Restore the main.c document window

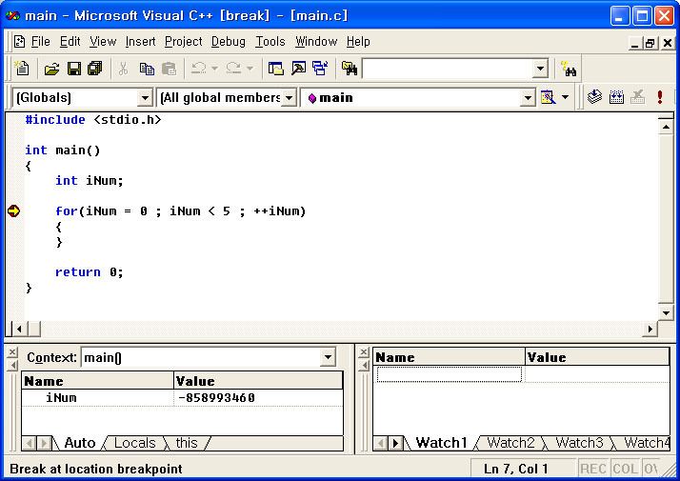click(650, 43)
